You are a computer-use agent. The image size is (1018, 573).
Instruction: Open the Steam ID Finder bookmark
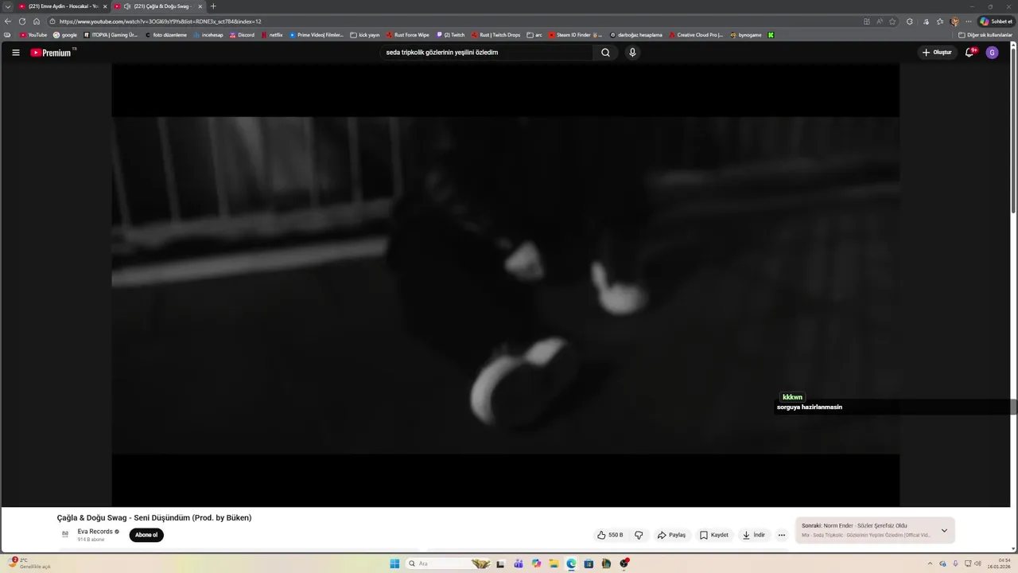(x=575, y=35)
